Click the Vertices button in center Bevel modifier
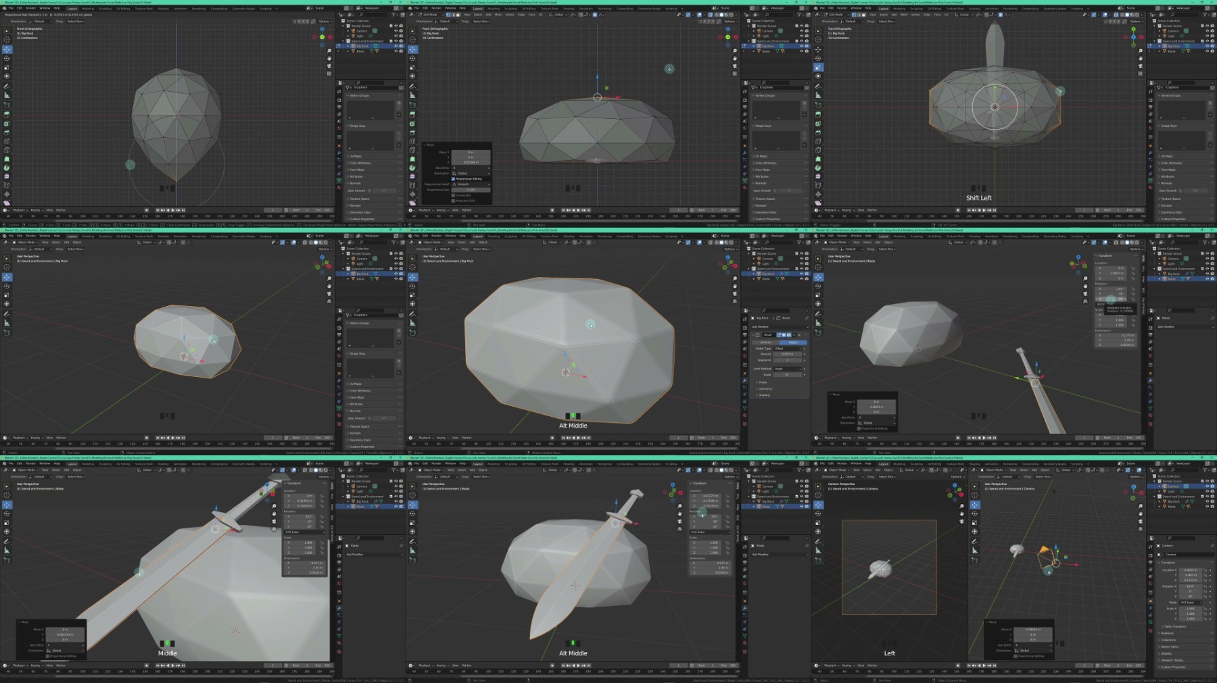 [x=767, y=343]
